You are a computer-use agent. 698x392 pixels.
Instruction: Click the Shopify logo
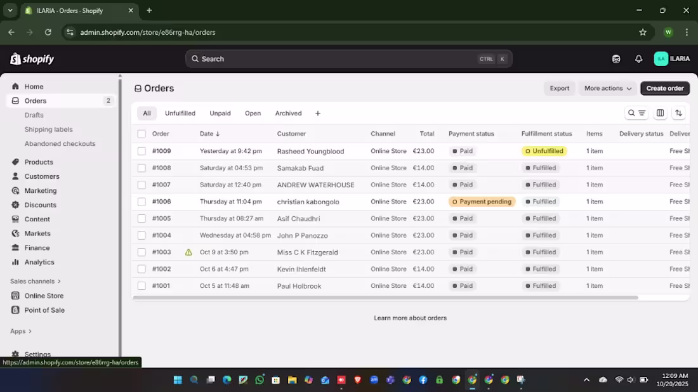pyautogui.click(x=32, y=59)
